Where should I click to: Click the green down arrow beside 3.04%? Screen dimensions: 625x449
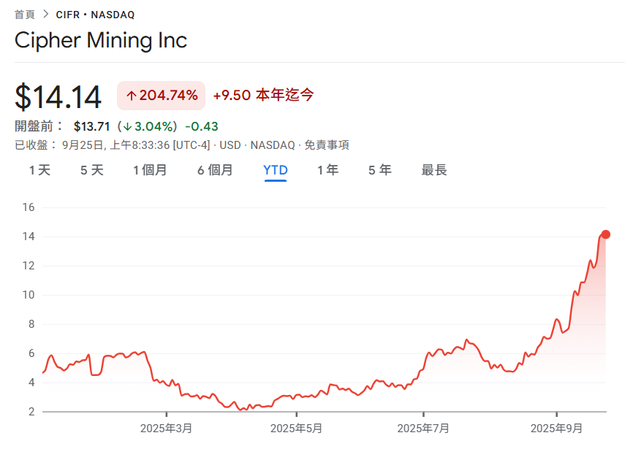click(128, 126)
